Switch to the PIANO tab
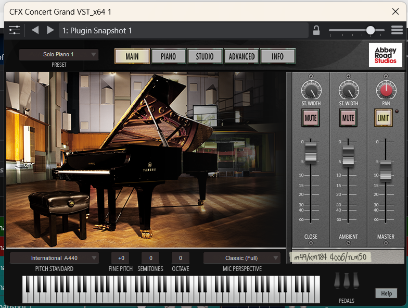This screenshot has width=408, height=308. pyautogui.click(x=169, y=56)
